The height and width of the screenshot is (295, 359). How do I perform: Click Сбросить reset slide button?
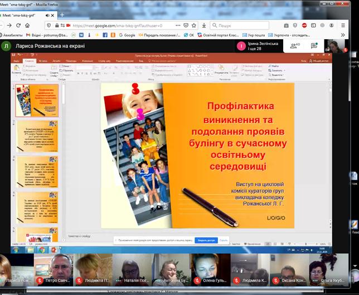(x=66, y=70)
